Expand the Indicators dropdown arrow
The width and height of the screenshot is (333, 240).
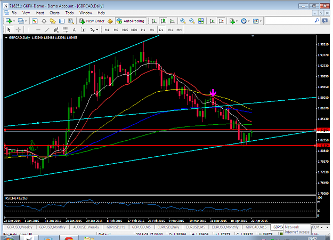pyautogui.click(x=237, y=21)
